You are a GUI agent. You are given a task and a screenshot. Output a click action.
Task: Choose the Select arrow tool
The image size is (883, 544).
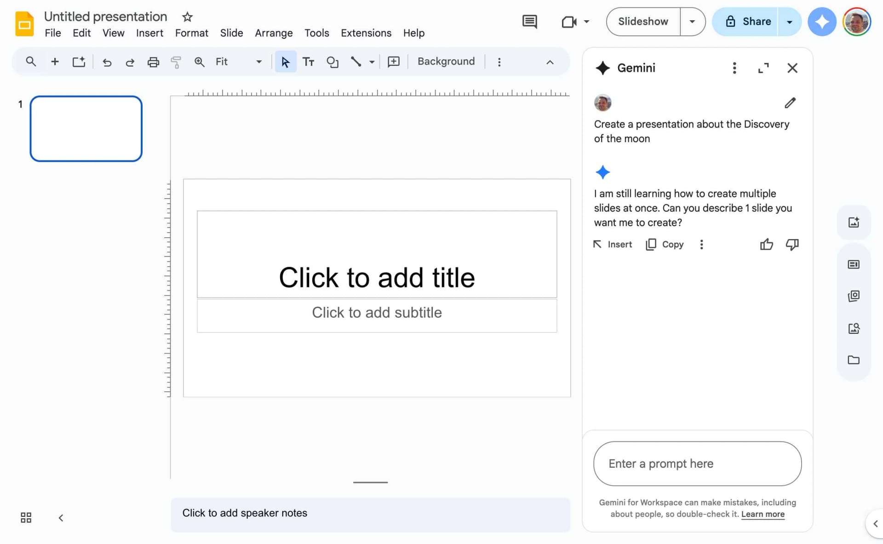point(286,62)
